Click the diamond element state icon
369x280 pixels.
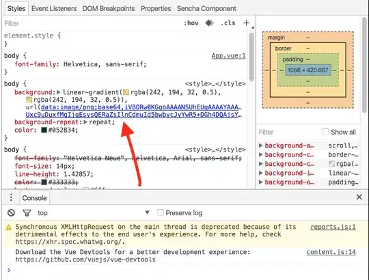[x=209, y=23]
